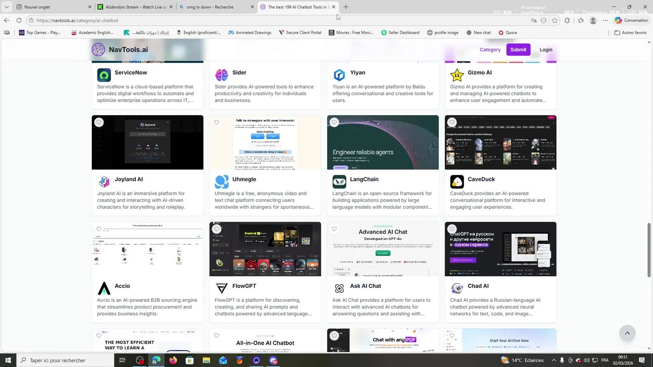
Task: Click the FlowGPT triangle logo icon
Action: [x=222, y=289]
